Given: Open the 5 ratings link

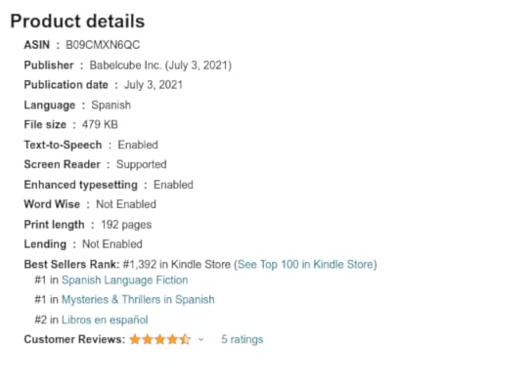Looking at the screenshot, I should 242,339.
